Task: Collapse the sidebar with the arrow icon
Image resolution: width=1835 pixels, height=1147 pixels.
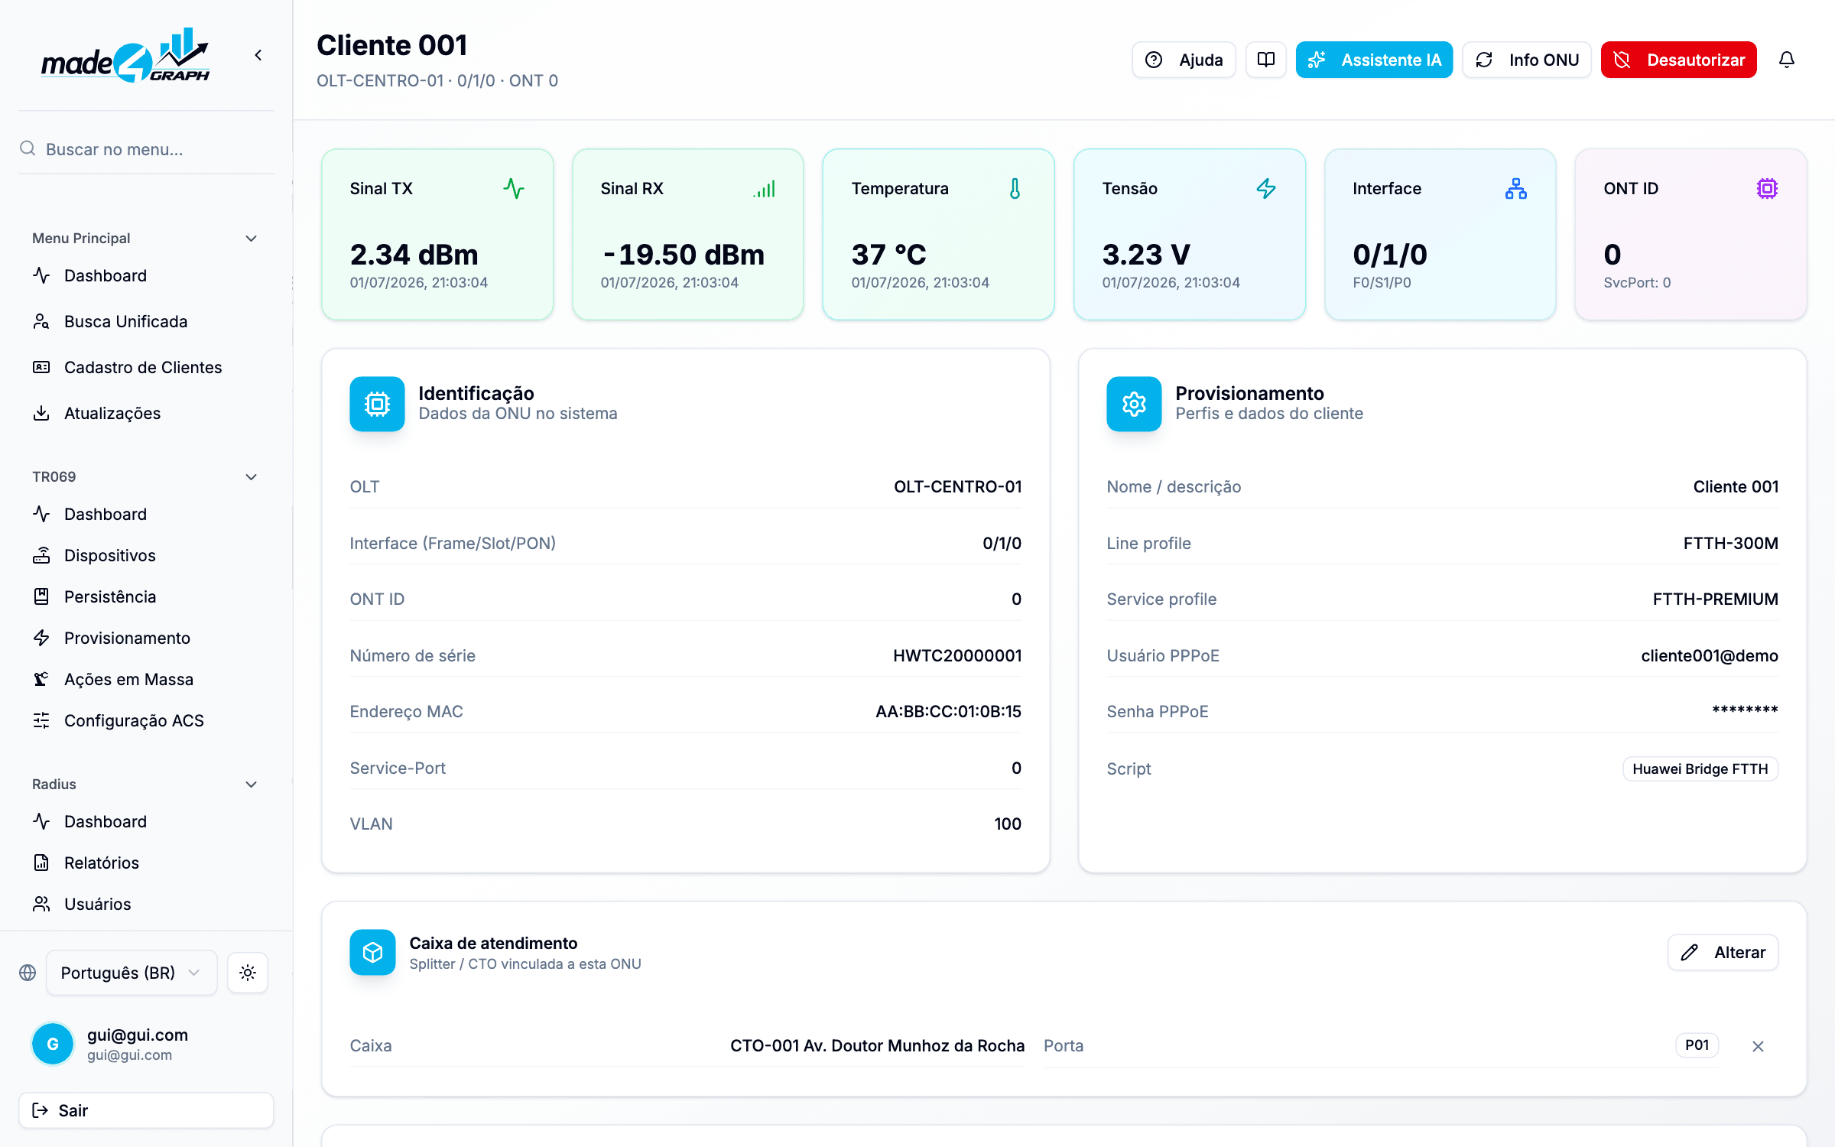Action: (x=258, y=55)
